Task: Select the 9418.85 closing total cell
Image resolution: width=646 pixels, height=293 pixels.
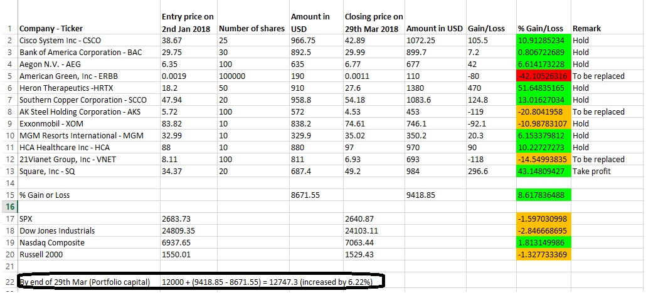Action: pyautogui.click(x=421, y=195)
